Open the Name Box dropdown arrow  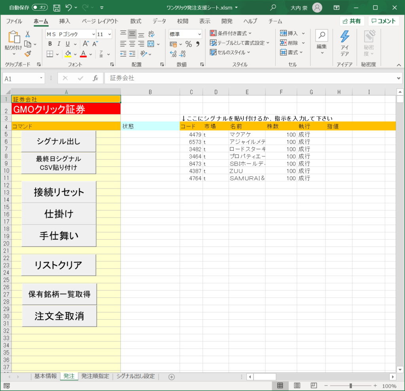pos(41,78)
